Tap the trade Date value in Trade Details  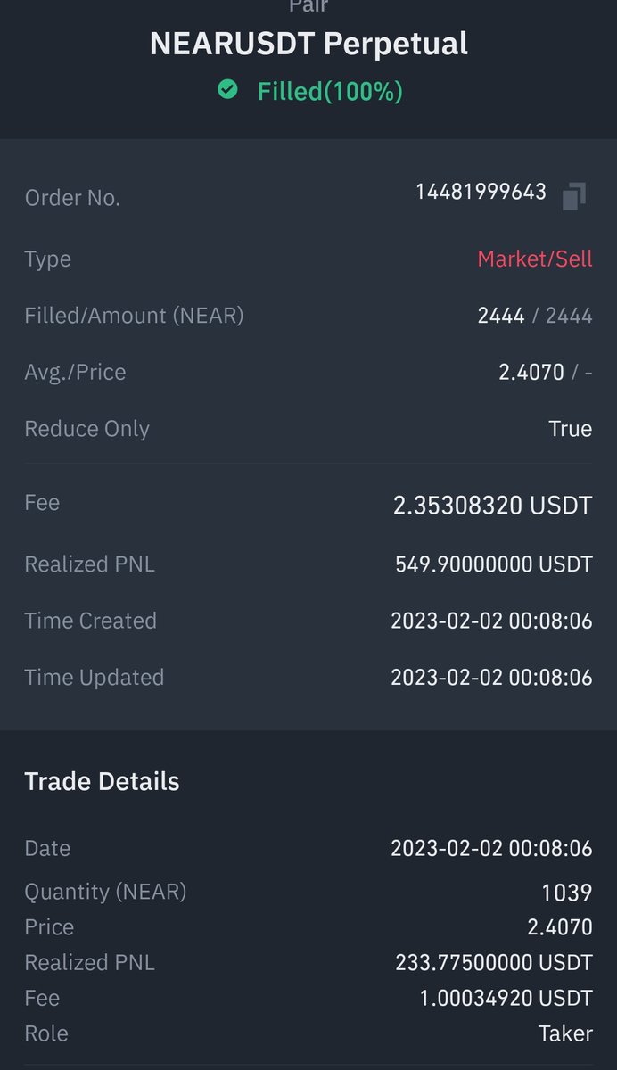tap(491, 848)
